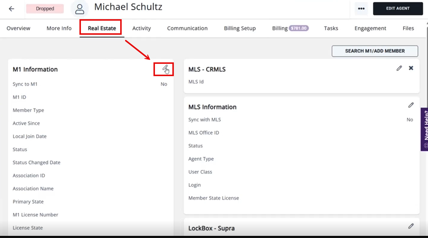
Task: Click the LockBox - Supra heading
Action: click(x=212, y=228)
